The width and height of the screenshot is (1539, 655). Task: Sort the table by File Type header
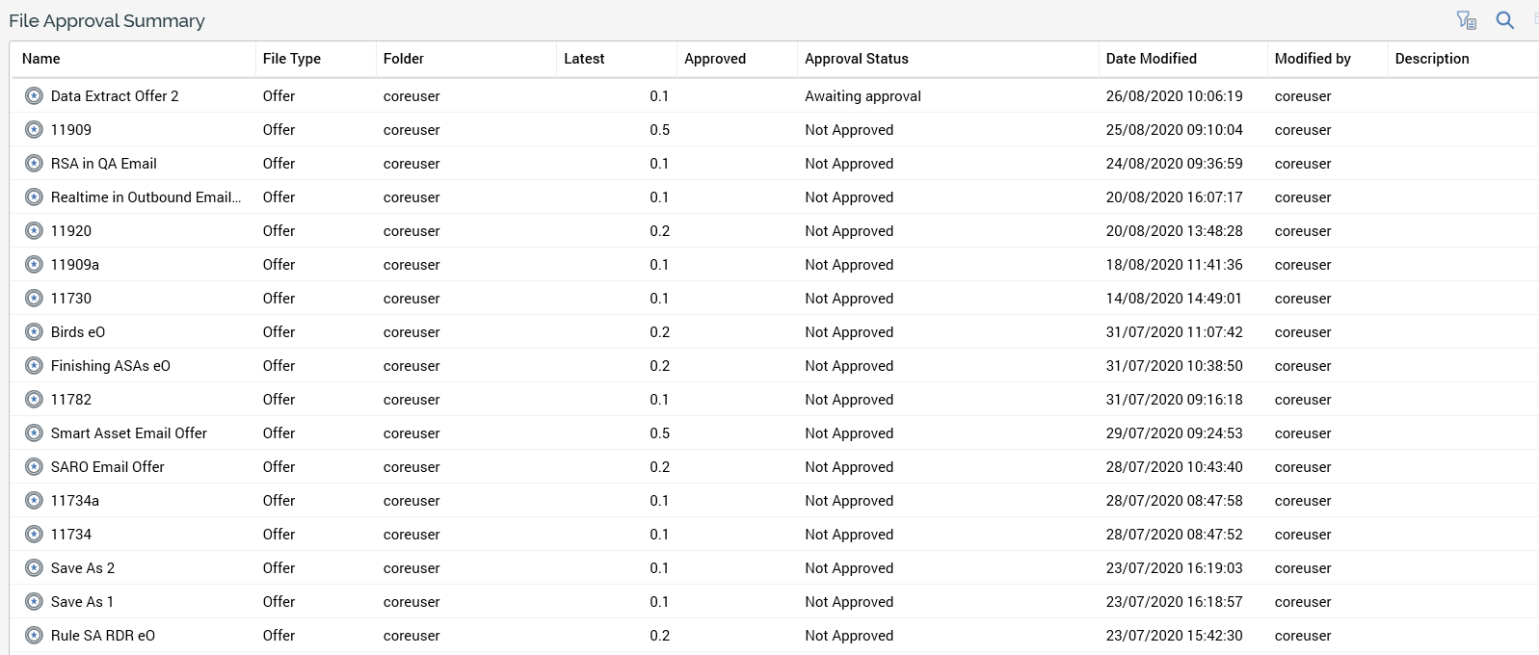(291, 59)
